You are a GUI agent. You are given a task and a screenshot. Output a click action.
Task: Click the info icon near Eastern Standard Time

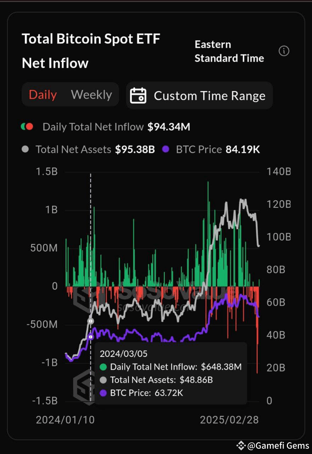[x=284, y=51]
